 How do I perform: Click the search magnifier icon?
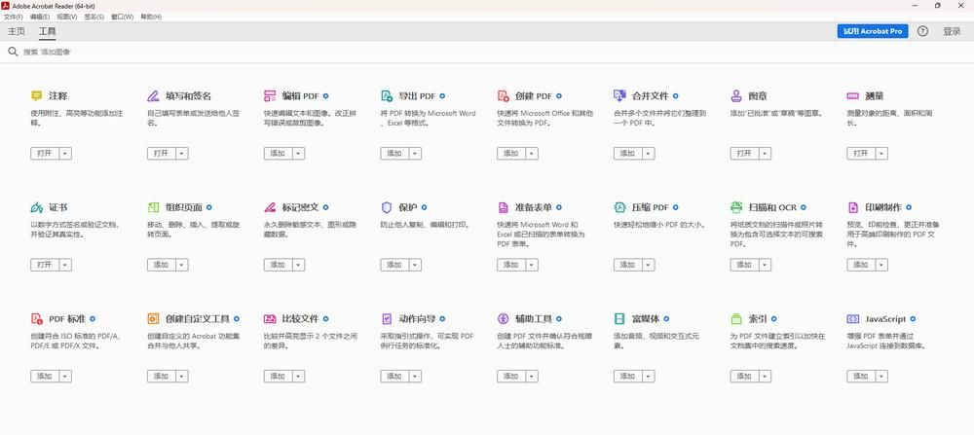tap(13, 53)
